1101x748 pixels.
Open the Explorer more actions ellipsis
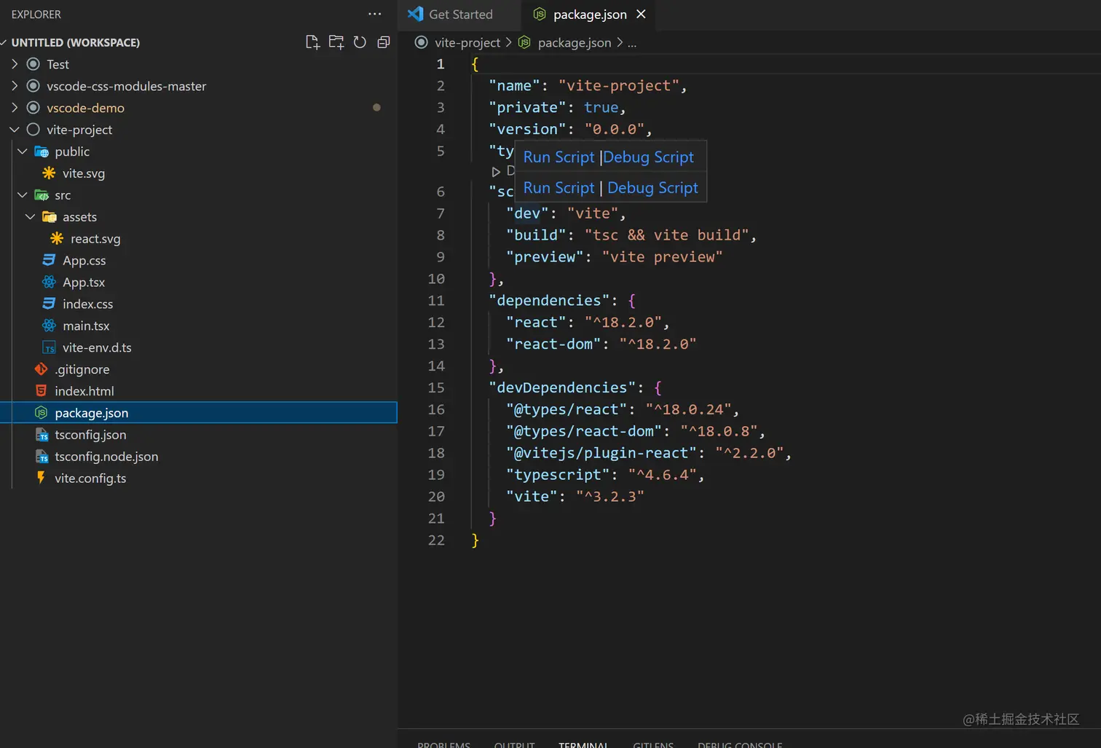tap(374, 14)
